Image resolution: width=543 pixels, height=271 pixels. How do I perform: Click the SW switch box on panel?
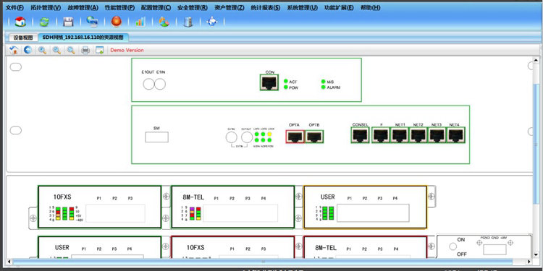(156, 137)
